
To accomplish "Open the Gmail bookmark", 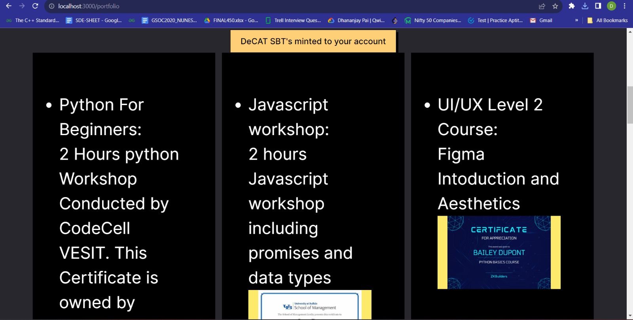I will pos(541,20).
